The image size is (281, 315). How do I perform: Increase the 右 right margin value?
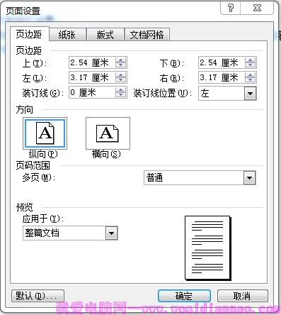click(x=251, y=74)
